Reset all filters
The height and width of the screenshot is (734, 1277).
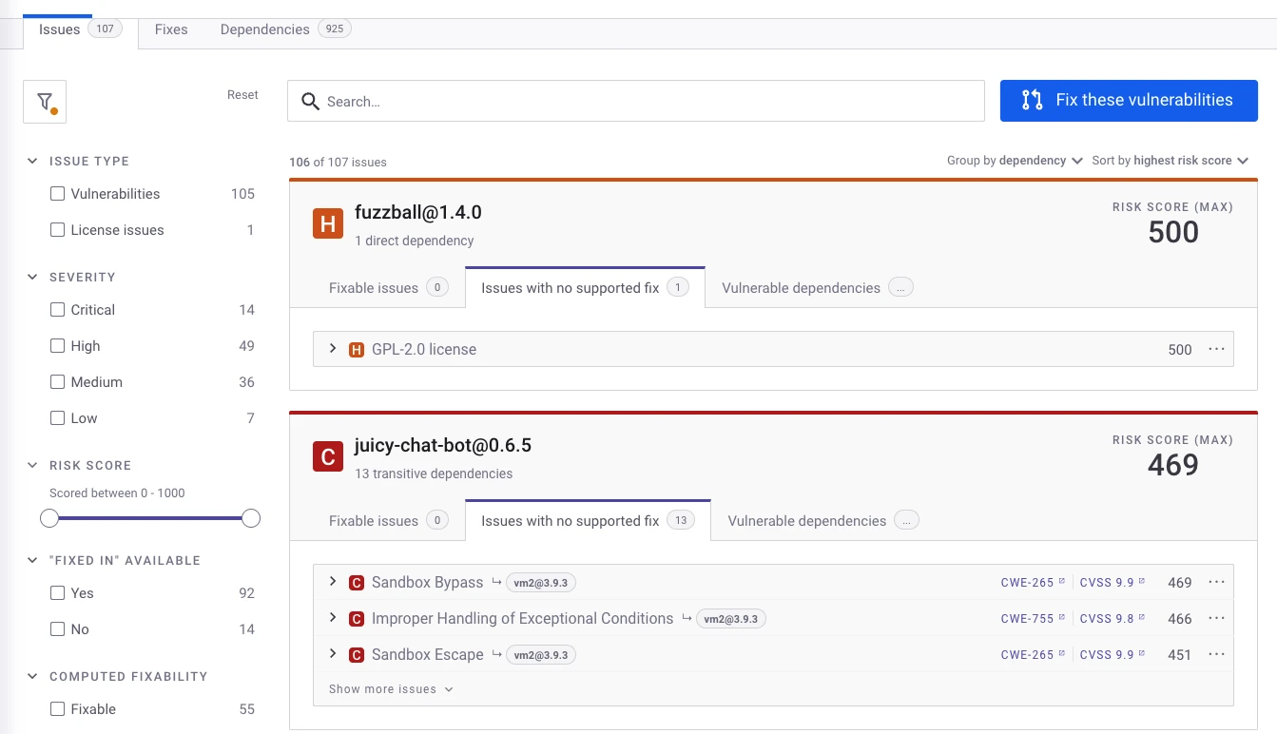point(242,95)
